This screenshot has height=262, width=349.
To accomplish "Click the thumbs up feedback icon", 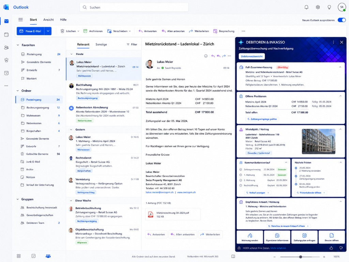I will click(331, 248).
